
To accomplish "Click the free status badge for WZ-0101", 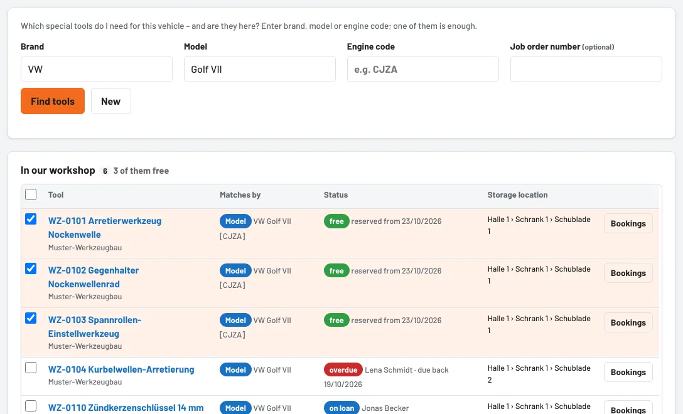I will 336,221.
